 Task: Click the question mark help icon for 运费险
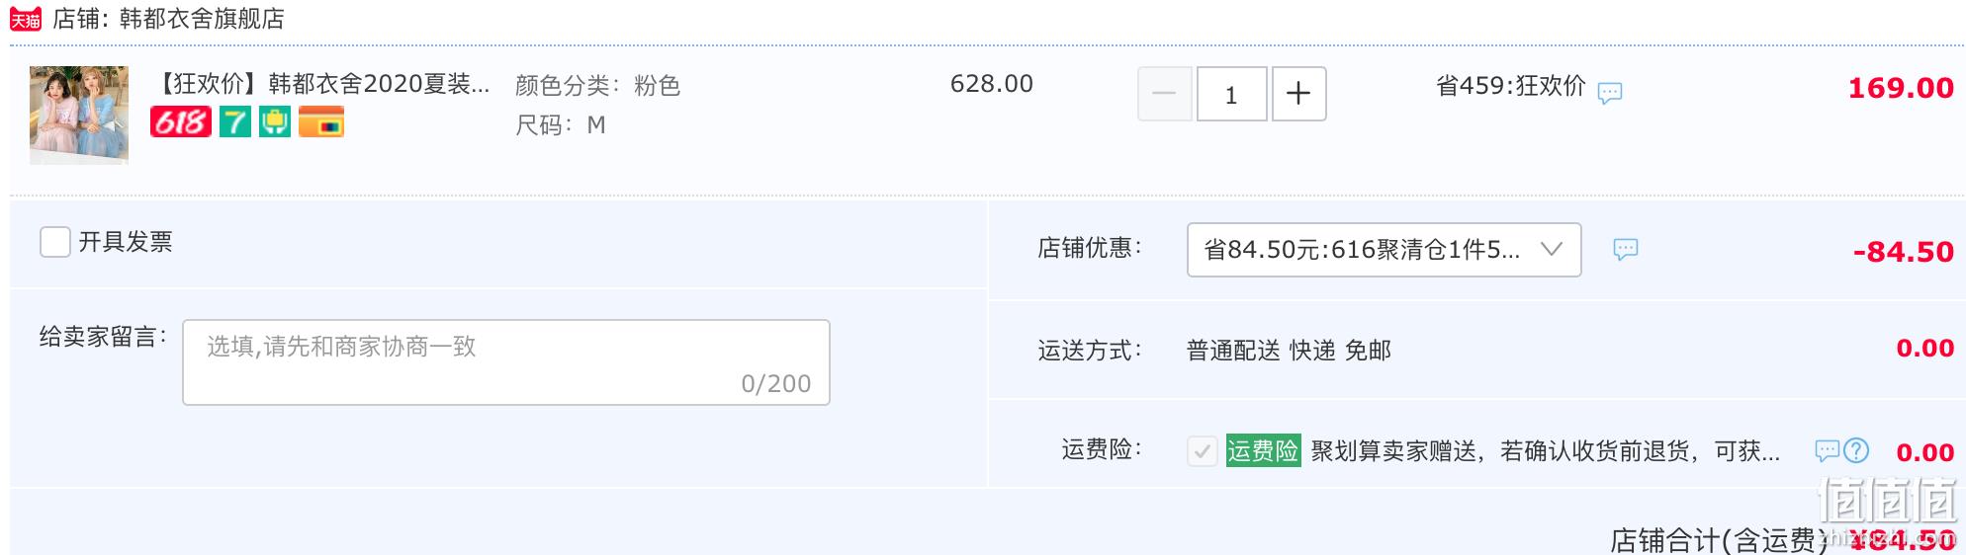pyautogui.click(x=1857, y=451)
